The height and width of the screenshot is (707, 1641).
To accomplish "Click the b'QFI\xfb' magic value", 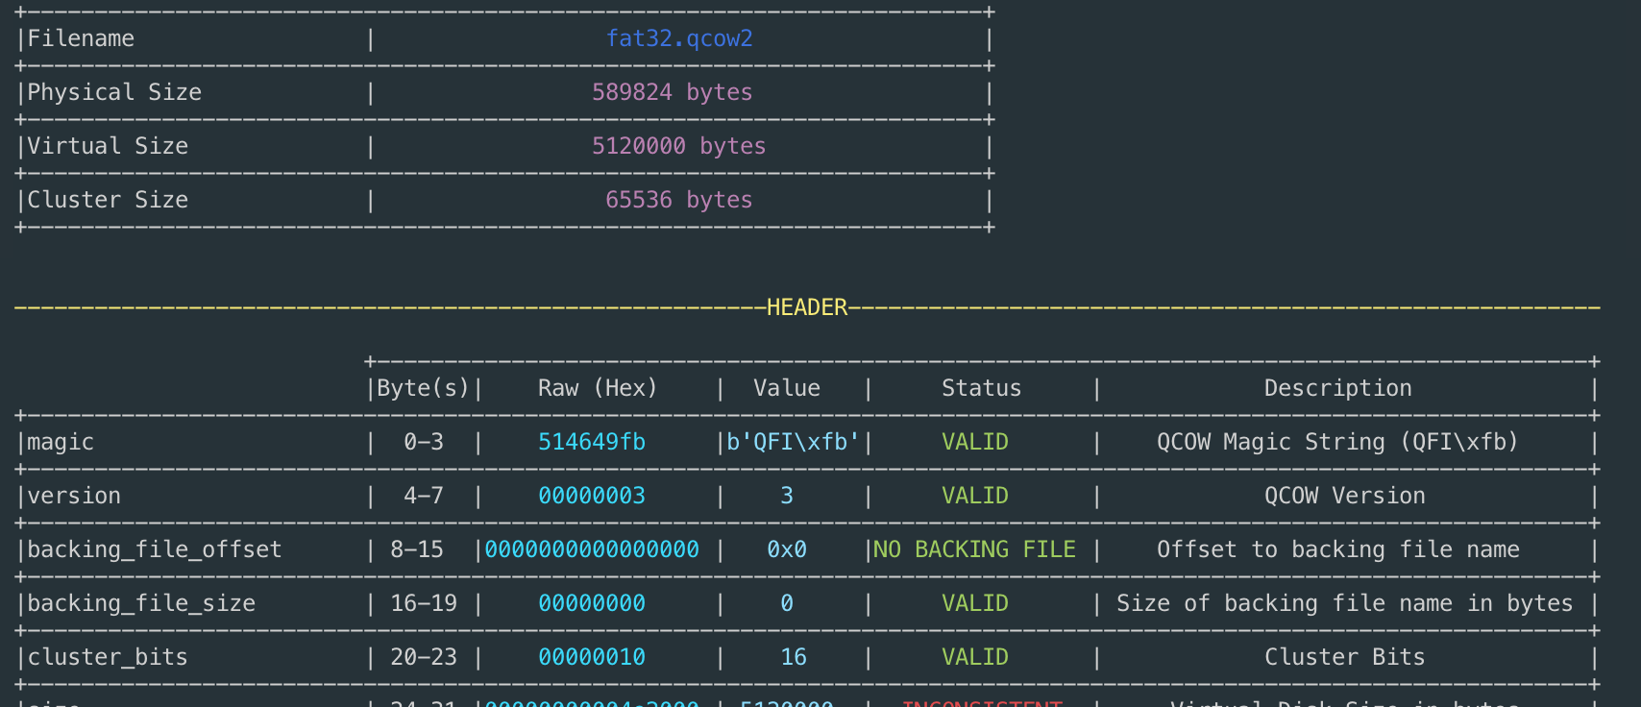I will 793,442.
